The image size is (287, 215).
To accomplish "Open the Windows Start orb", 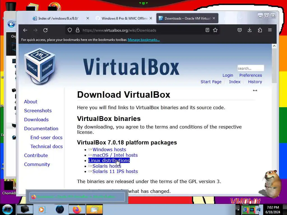I will coord(7,209).
